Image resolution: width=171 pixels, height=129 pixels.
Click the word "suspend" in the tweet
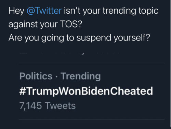click(x=94, y=38)
